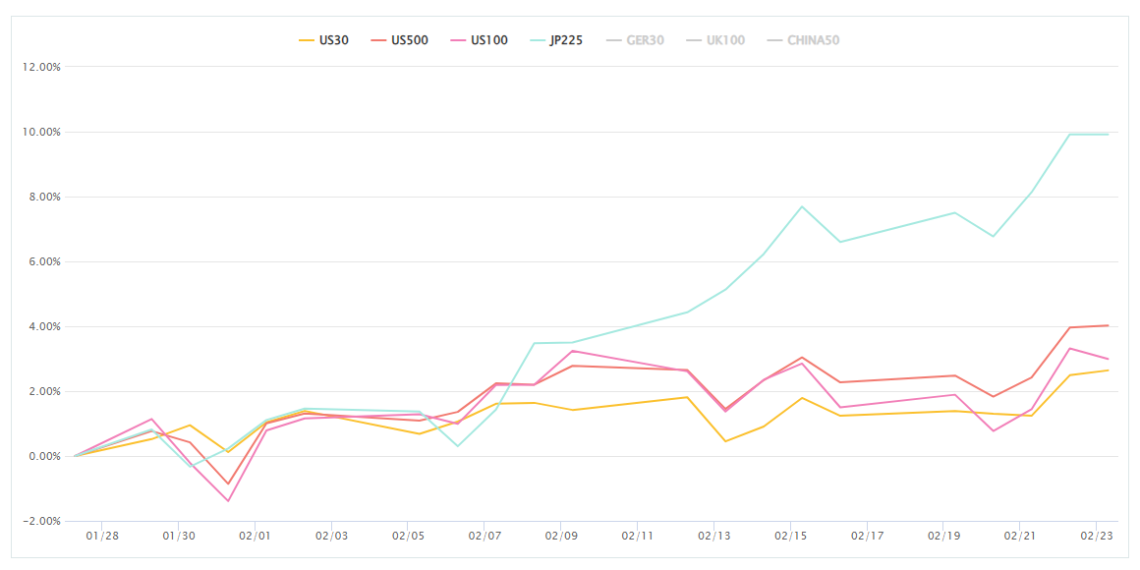Viewport: 1140px width, 570px height.
Task: Click the 02/01 date label
Action: pyautogui.click(x=255, y=537)
